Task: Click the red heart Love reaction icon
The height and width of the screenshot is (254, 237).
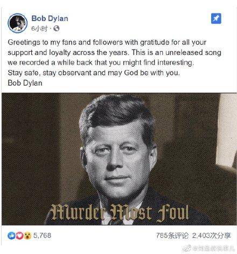Action: coord(19,236)
